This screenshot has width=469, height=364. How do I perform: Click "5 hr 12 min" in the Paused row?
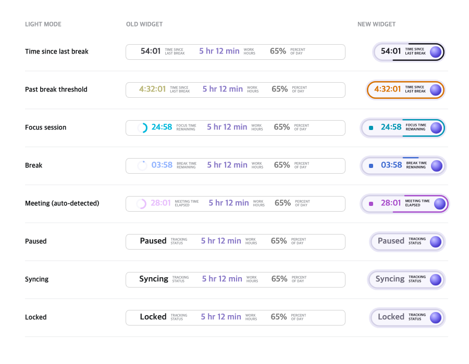click(x=221, y=241)
